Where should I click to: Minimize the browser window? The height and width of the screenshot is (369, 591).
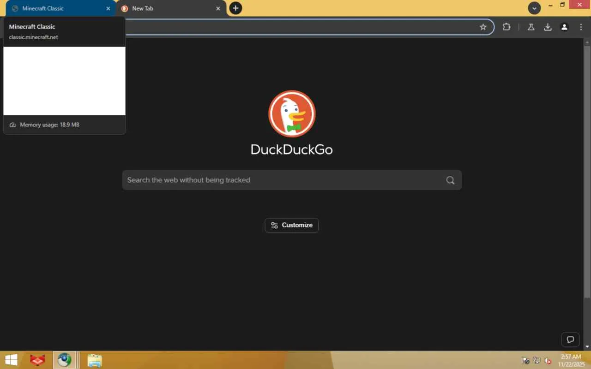coord(550,5)
